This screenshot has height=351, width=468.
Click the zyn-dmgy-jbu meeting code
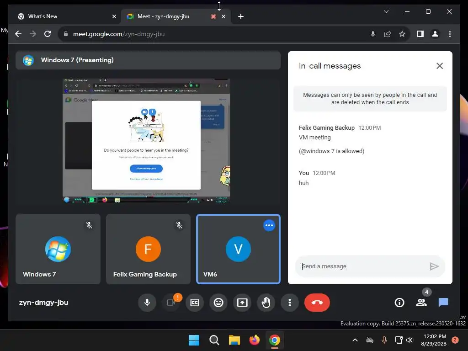pos(43,303)
